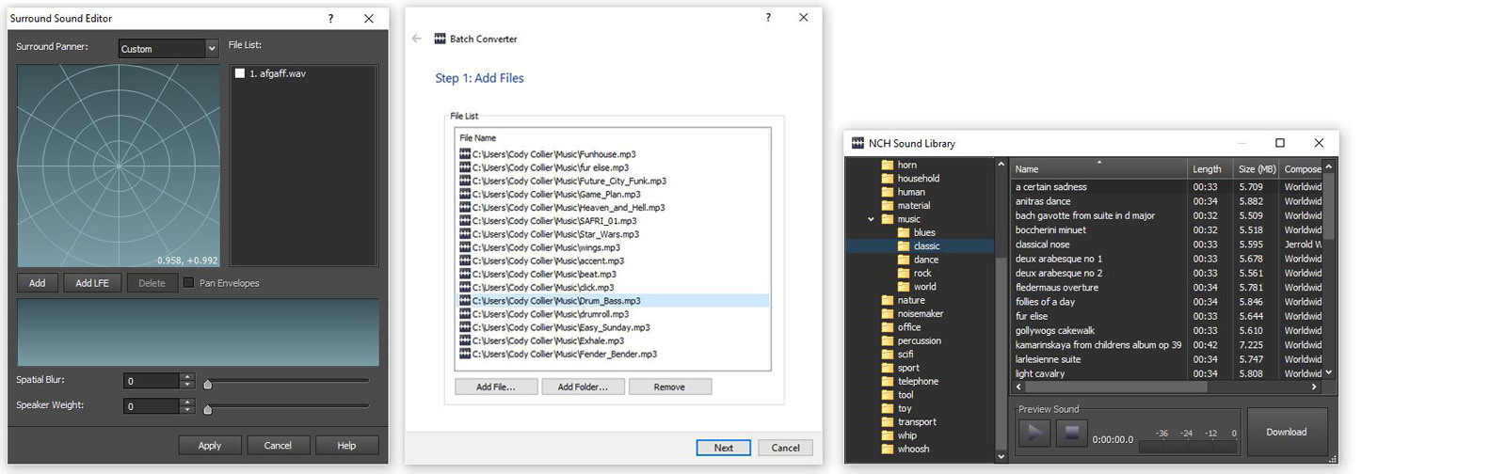Tick the afgaff.wav file checkbox

240,73
